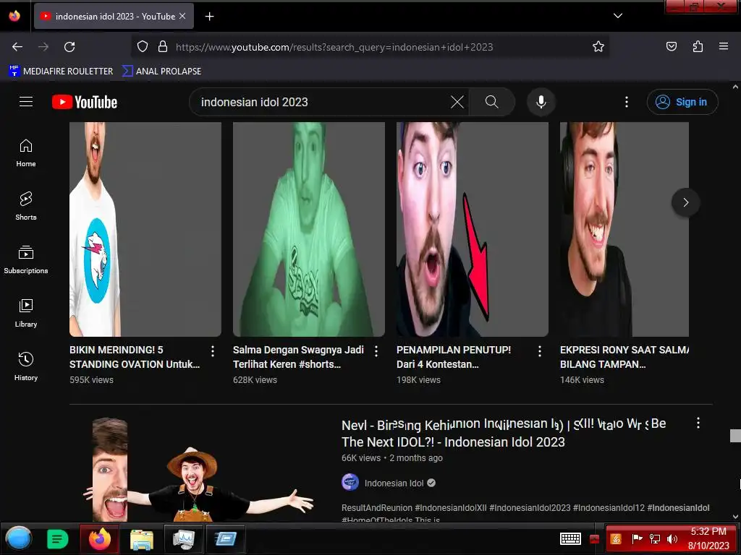Open options for PENAMPILAN PENUTUP short
Screen dimensions: 741x555
tap(540, 351)
